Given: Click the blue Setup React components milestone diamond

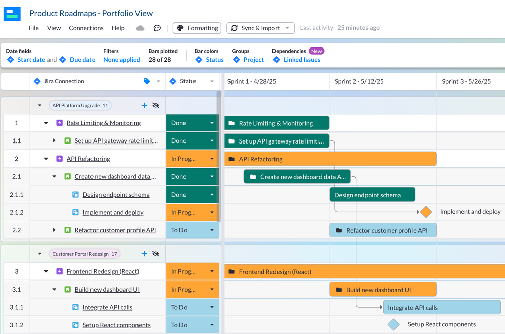Looking at the screenshot, I should [394, 325].
